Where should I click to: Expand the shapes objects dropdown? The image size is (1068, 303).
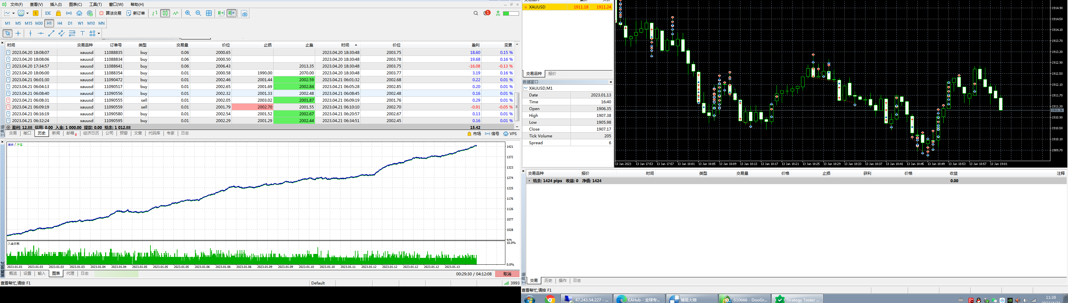coord(99,33)
